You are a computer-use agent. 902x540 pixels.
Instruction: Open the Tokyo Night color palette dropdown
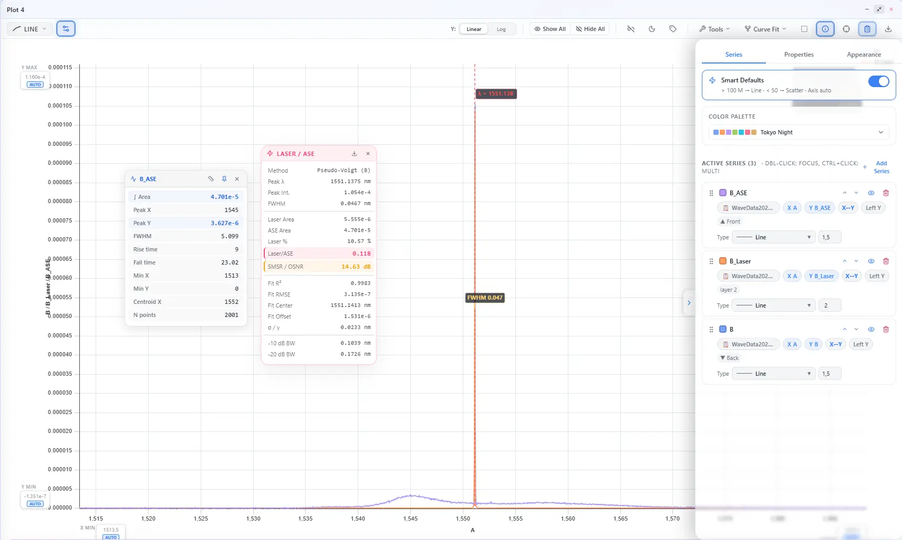tap(799, 132)
